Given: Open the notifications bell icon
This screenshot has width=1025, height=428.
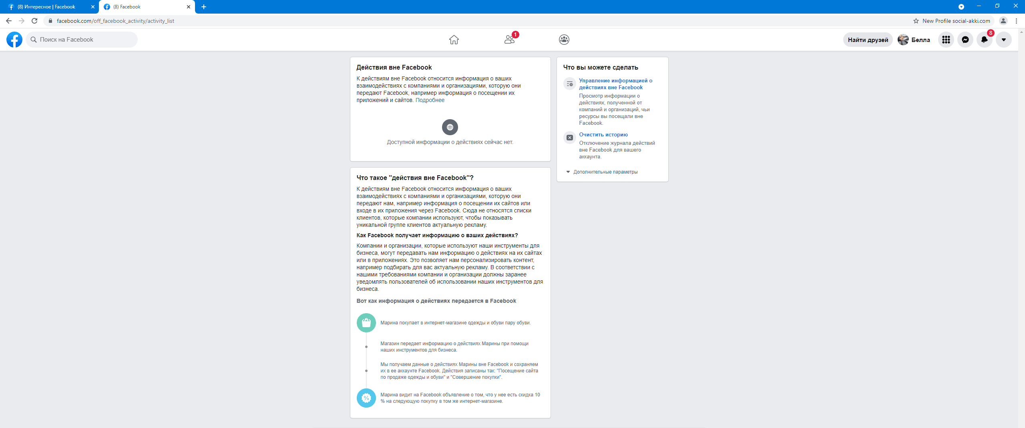Looking at the screenshot, I should [985, 40].
